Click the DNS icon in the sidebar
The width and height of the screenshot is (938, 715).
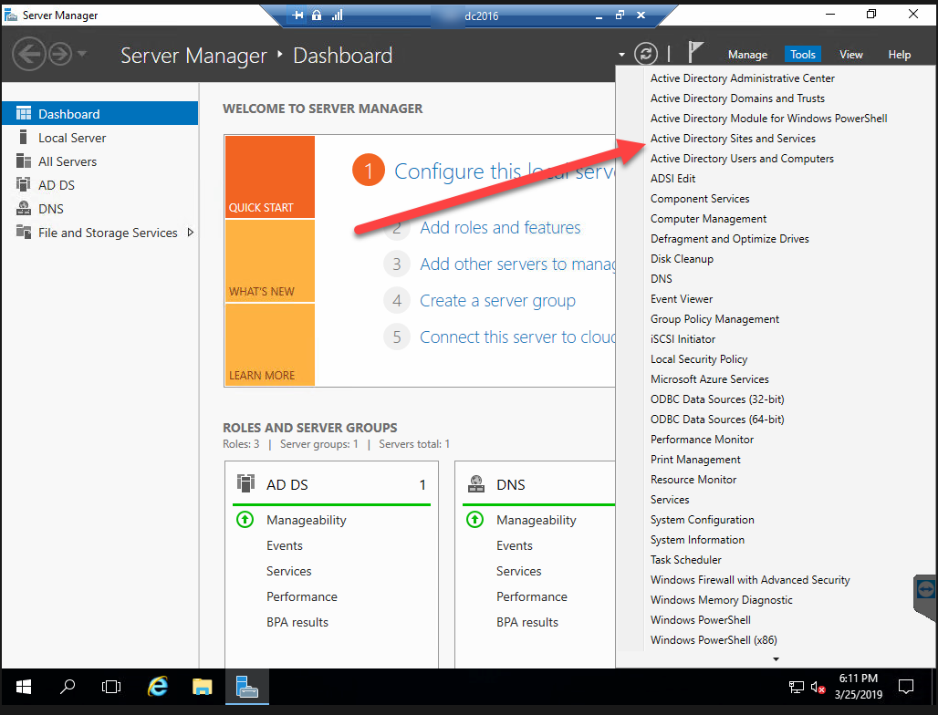click(24, 208)
